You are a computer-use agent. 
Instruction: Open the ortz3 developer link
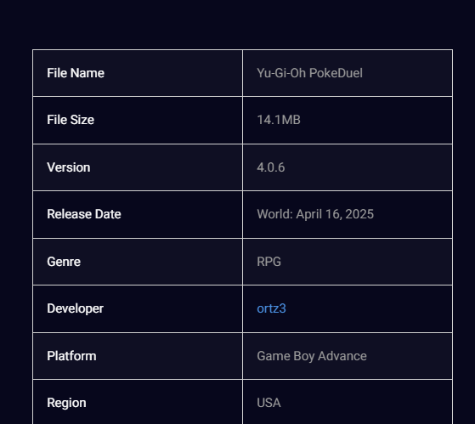pos(271,308)
